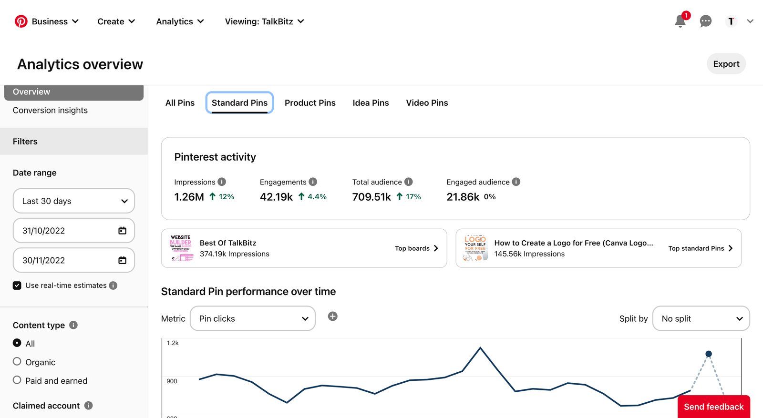The image size is (763, 418).
Task: Switch to the Video Pins tab
Action: (x=427, y=103)
